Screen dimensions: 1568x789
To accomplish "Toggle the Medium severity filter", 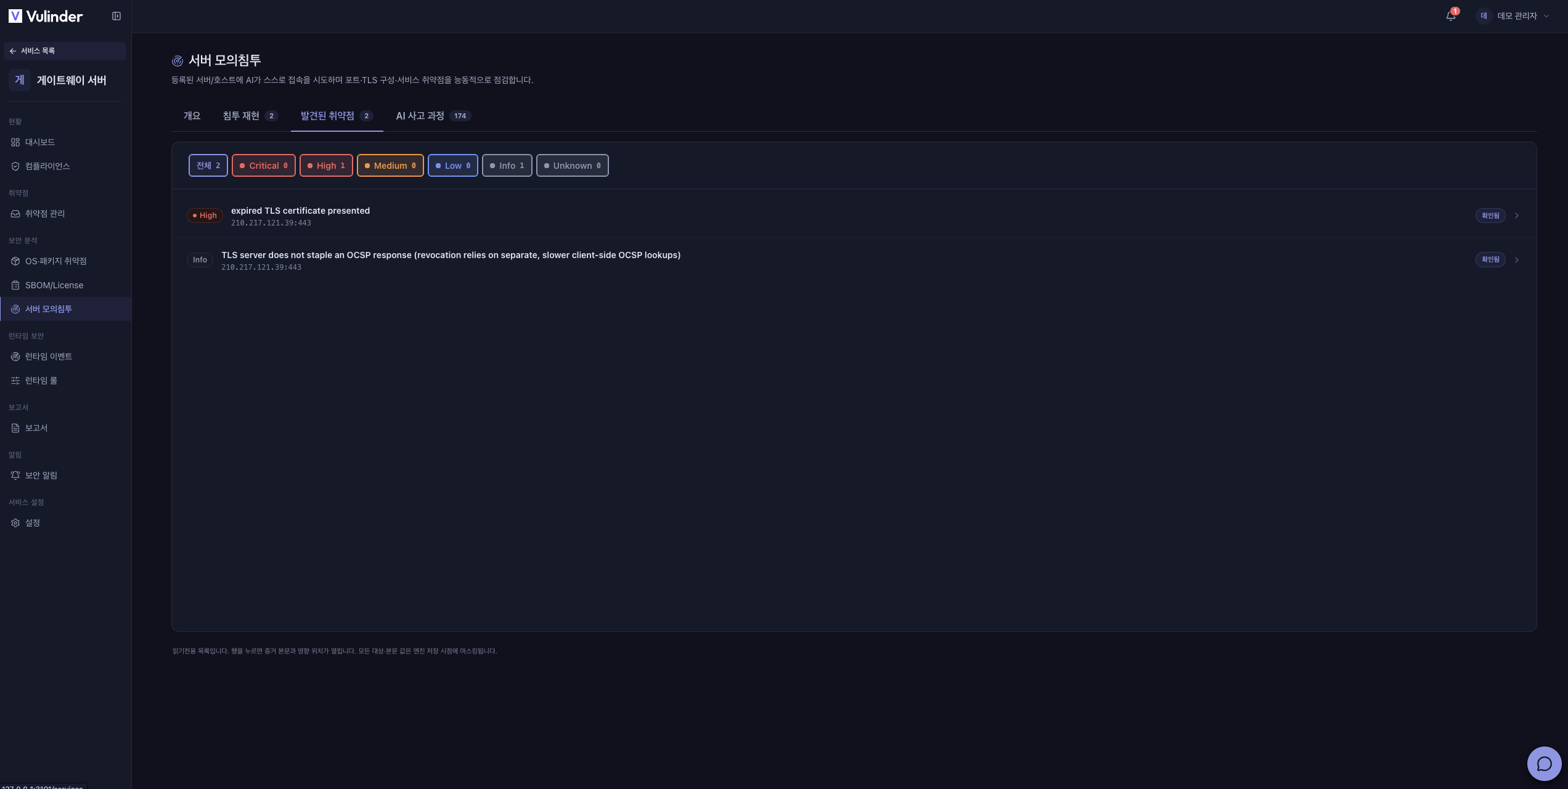I will coord(390,166).
